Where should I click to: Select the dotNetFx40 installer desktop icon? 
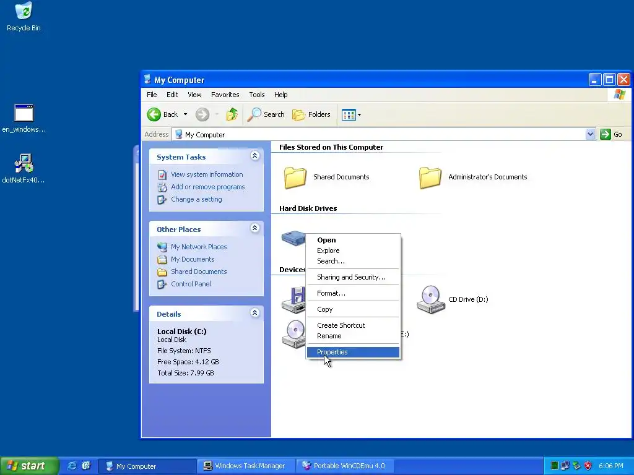tap(24, 163)
